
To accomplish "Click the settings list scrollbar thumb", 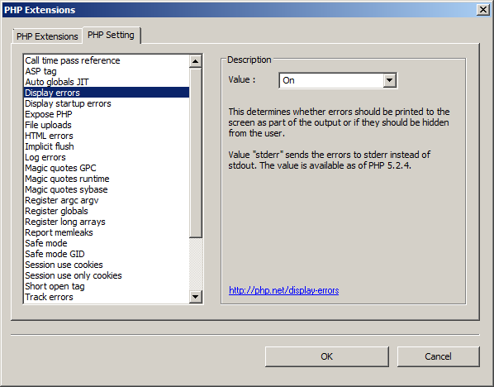I will [x=195, y=153].
